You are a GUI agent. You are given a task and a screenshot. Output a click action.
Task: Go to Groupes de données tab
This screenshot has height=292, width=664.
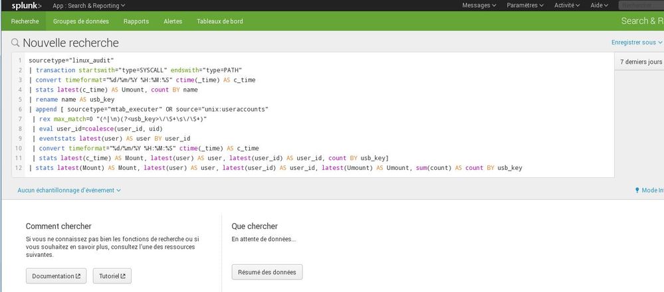81,21
